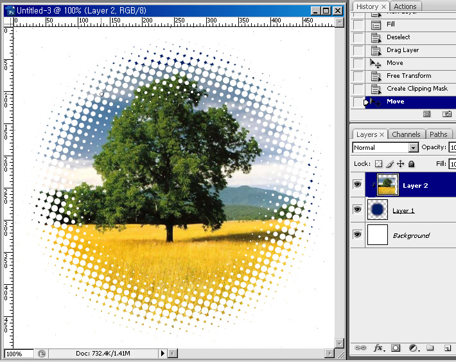
Task: Click the vertical scrollbar up arrow
Action: pyautogui.click(x=339, y=22)
